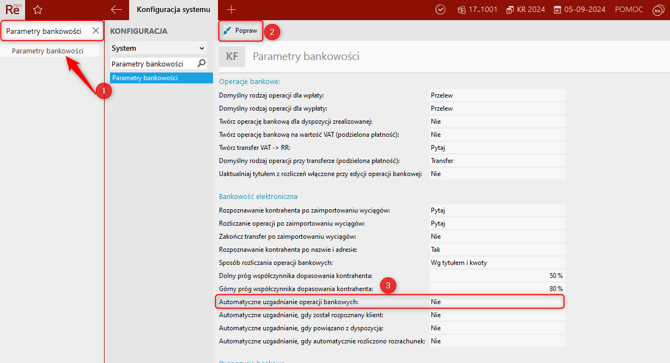Image resolution: width=670 pixels, height=363 pixels.
Task: Open the KR 2024 accounting year selector
Action: point(526,9)
